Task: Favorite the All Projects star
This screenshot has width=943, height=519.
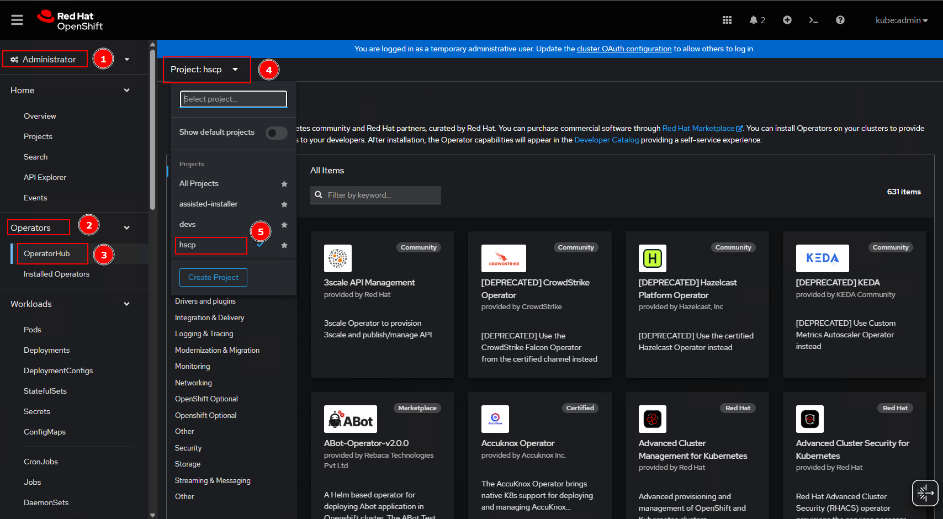Action: [284, 184]
